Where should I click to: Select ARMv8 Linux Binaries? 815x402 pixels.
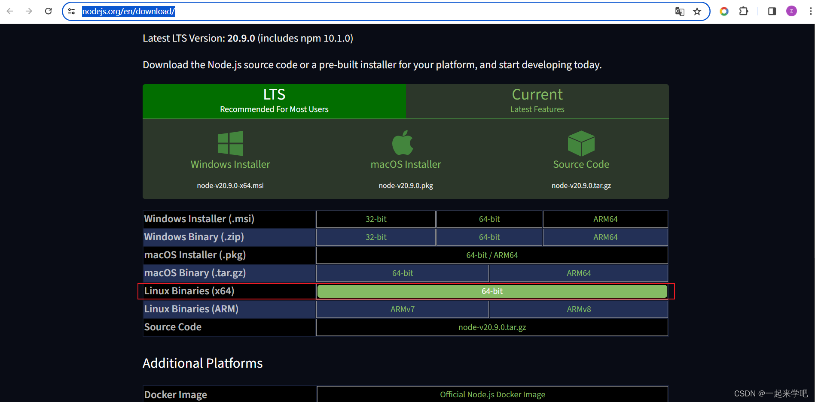(579, 309)
